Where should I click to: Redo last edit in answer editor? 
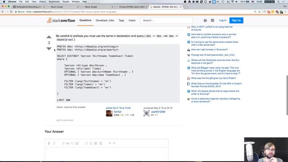point(114,143)
